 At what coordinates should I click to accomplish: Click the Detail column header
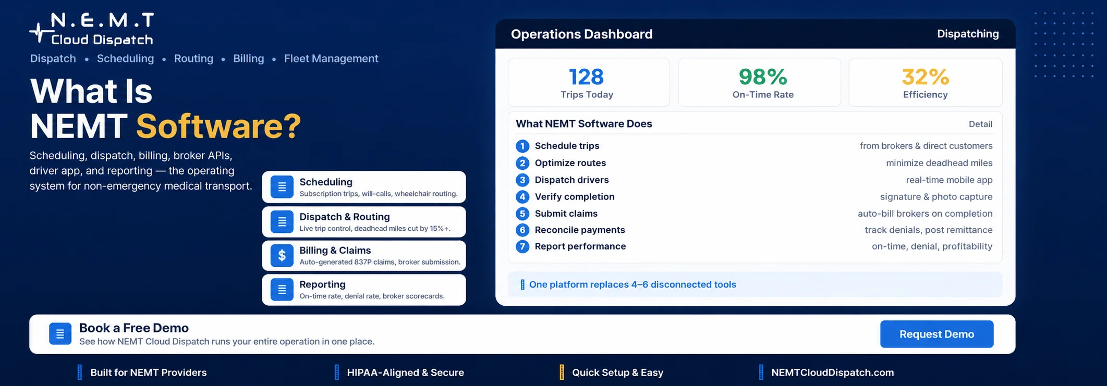point(980,124)
